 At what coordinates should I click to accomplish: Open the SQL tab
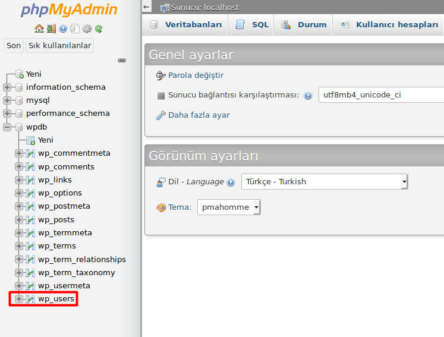(253, 25)
